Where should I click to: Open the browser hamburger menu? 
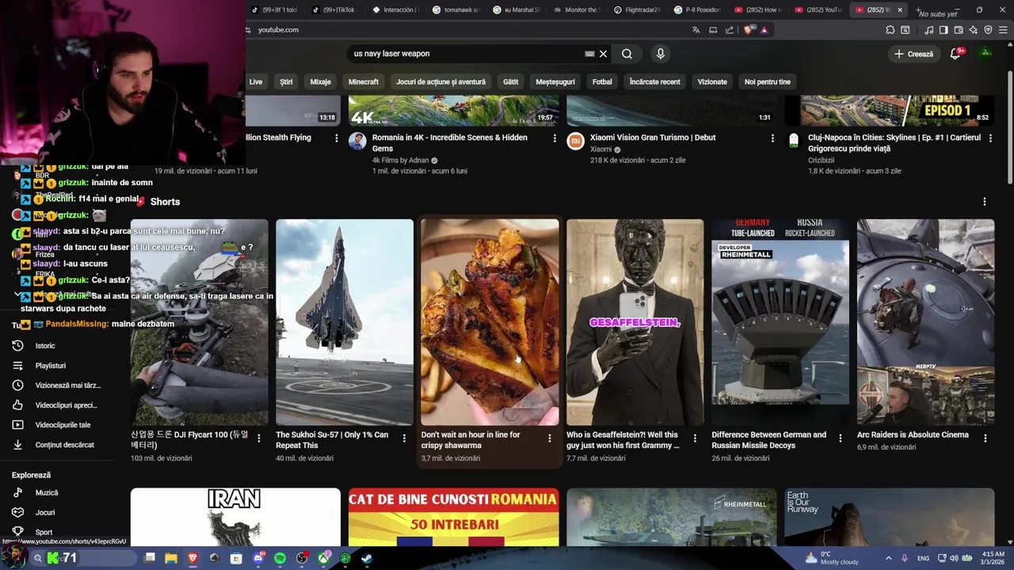point(1002,30)
